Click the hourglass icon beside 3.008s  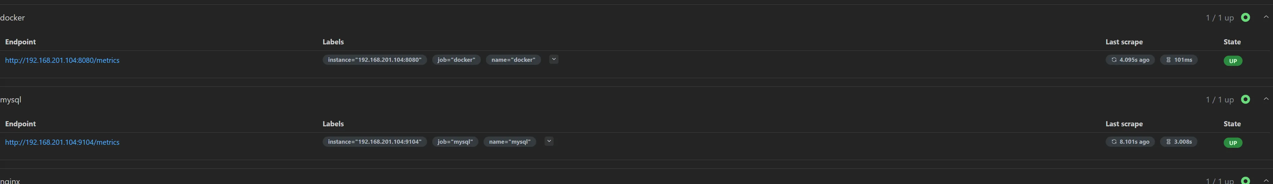1169,142
